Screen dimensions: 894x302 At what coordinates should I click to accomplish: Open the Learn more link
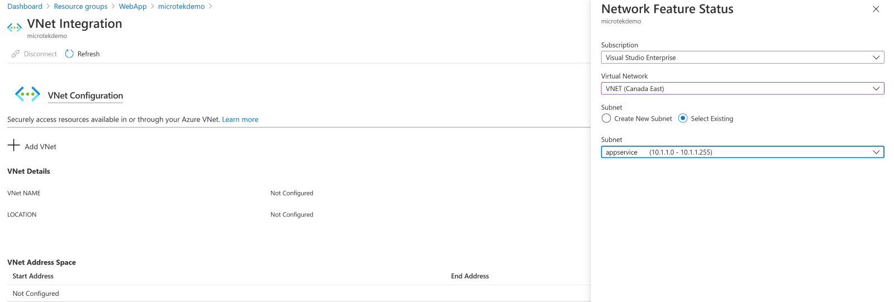(x=240, y=119)
